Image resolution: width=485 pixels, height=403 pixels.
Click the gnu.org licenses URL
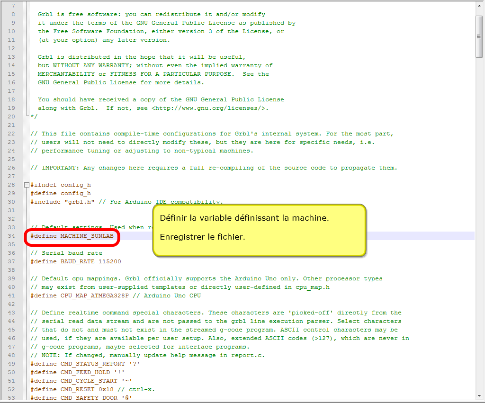pyautogui.click(x=210, y=108)
